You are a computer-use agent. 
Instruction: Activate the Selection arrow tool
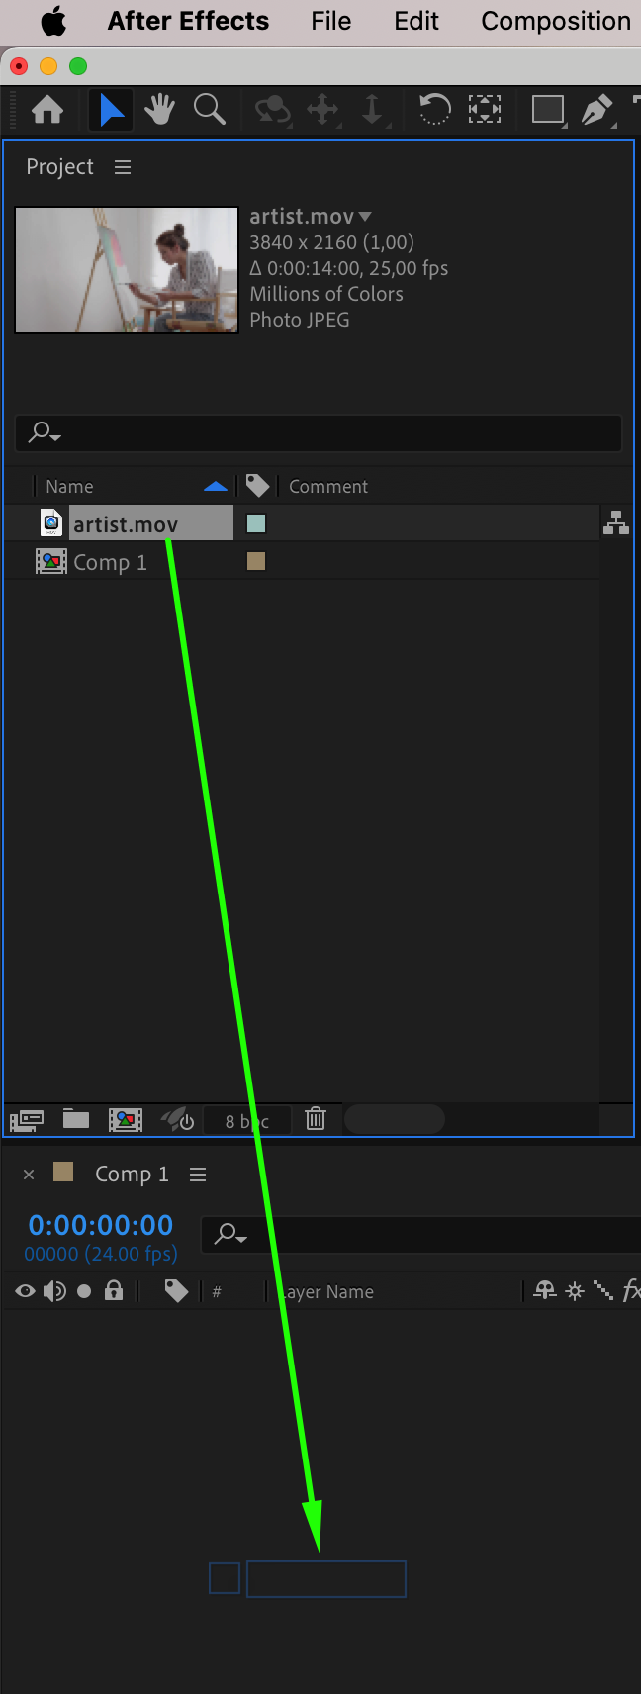click(112, 109)
